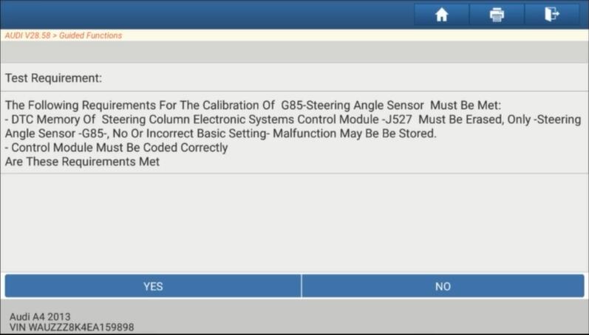The width and height of the screenshot is (589, 335).
Task: Tap the blank area below the requirements
Action: coord(294,222)
